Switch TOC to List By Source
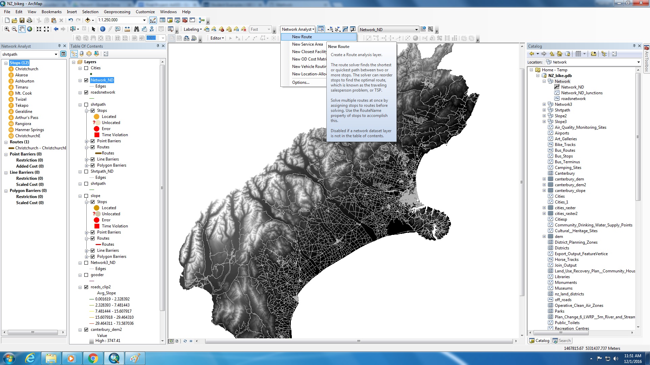Image resolution: width=650 pixels, height=365 pixels. pos(82,54)
